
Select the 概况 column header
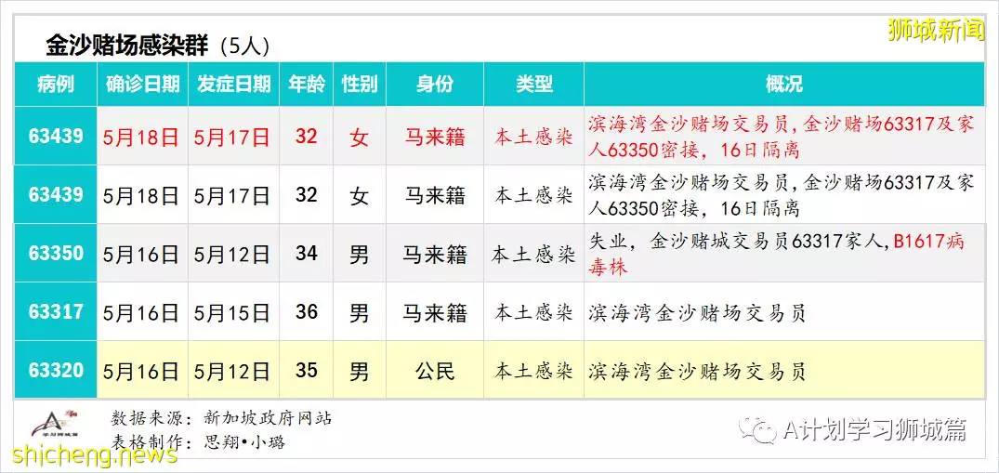[x=783, y=85]
